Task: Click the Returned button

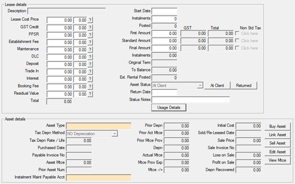Action: pos(244,85)
